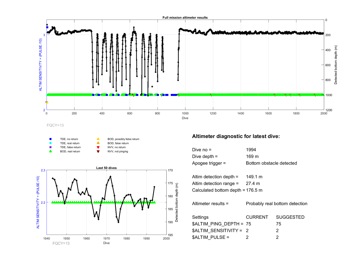Click the 'SUGGESTED' settings column header

pyautogui.click(x=290, y=217)
